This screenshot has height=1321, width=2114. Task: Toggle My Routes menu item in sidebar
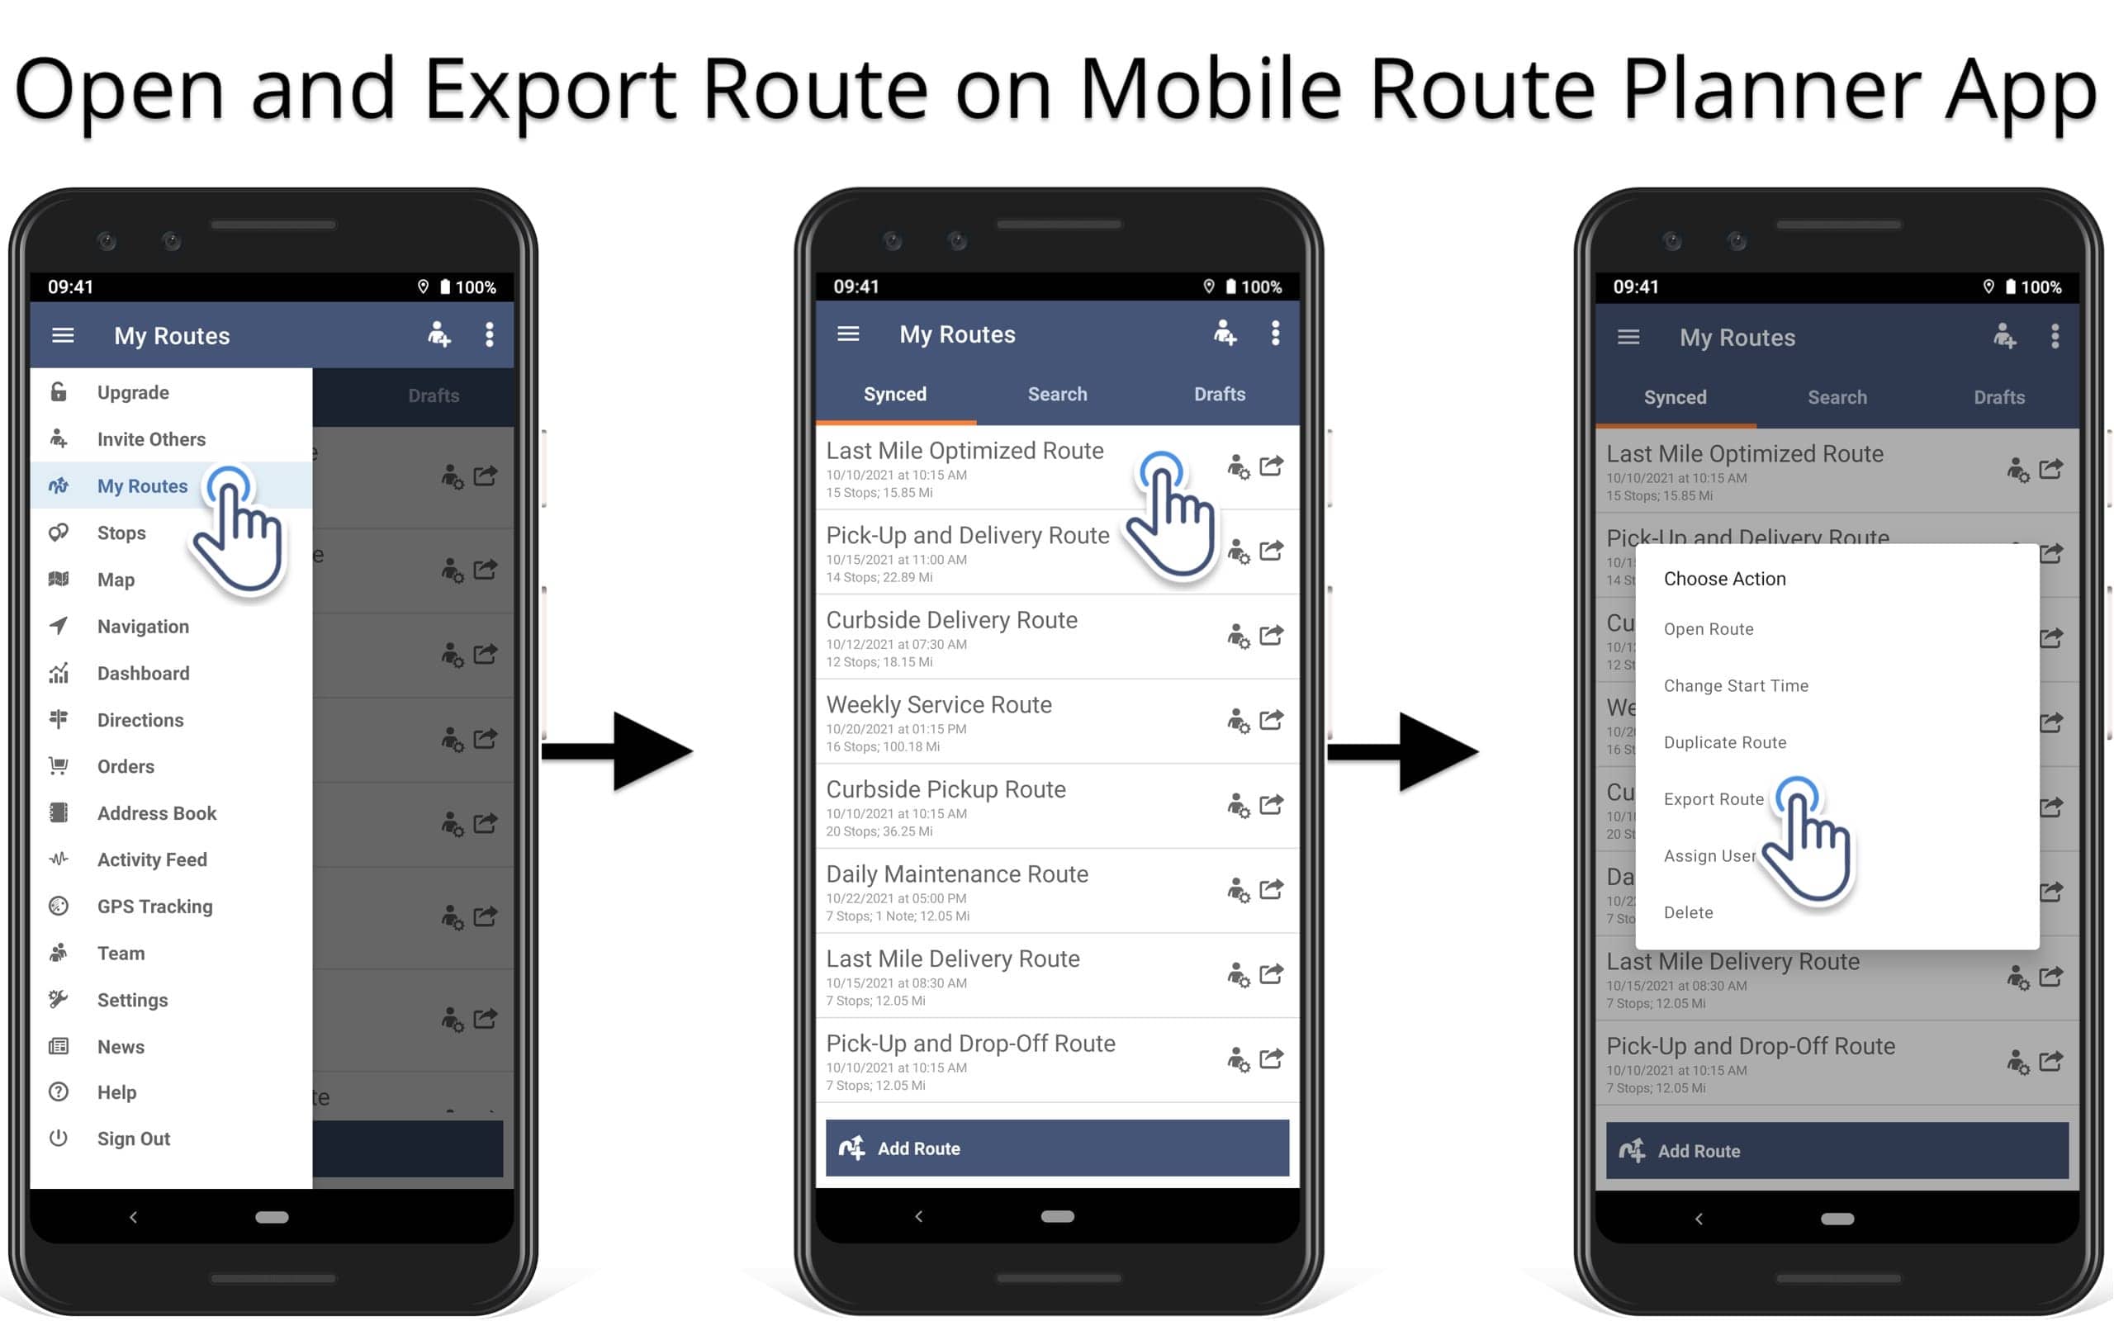pos(143,485)
